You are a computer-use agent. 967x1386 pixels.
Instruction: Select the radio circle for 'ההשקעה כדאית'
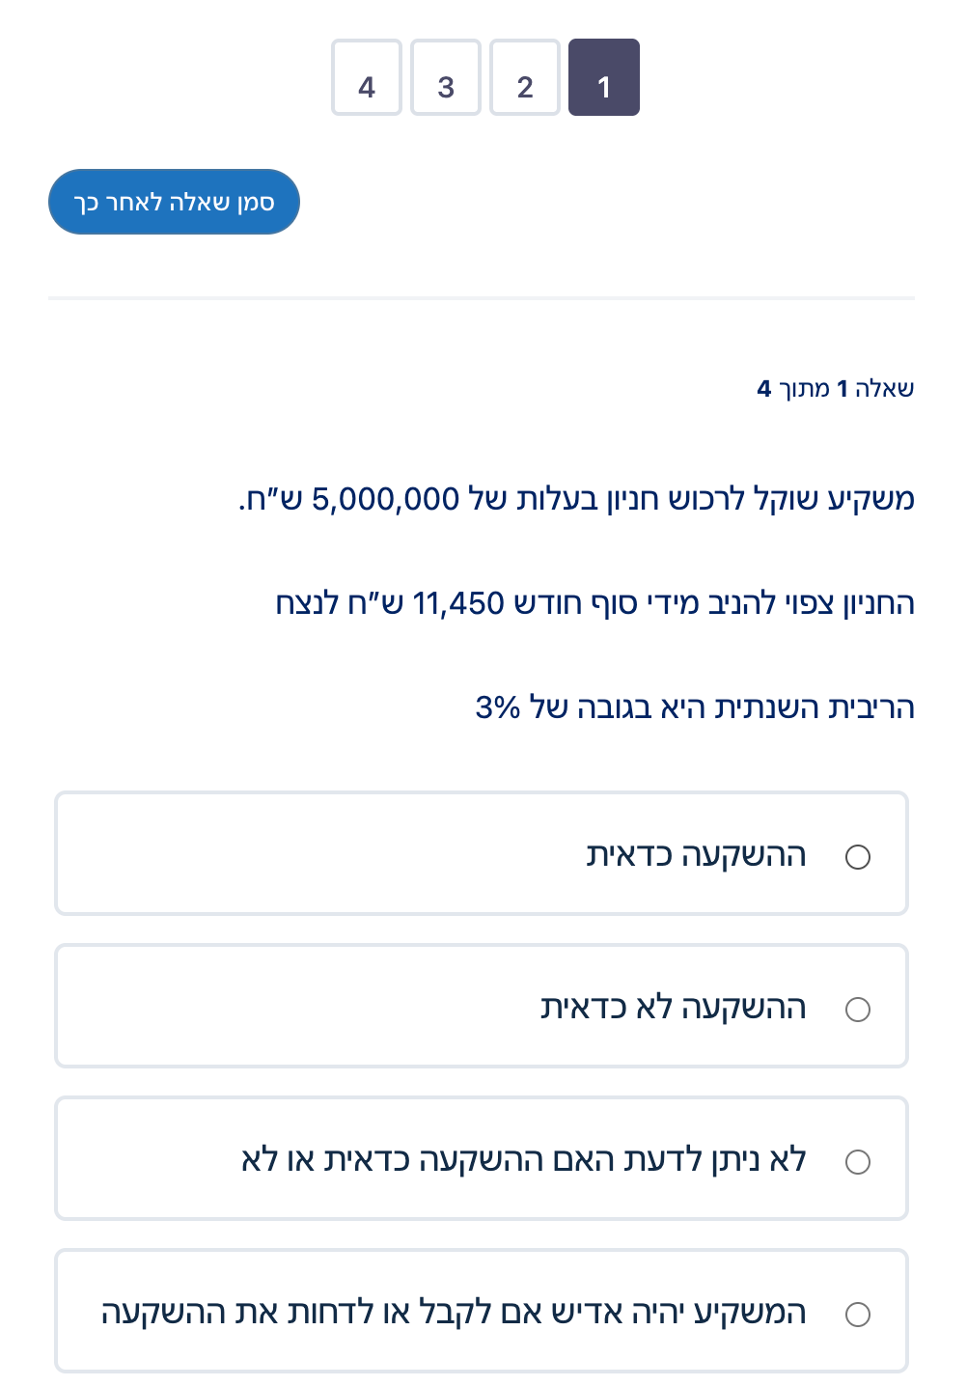click(857, 857)
